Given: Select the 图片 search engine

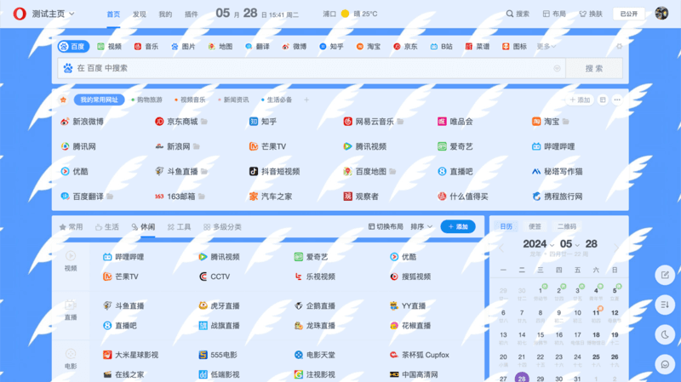Looking at the screenshot, I should pyautogui.click(x=183, y=47).
